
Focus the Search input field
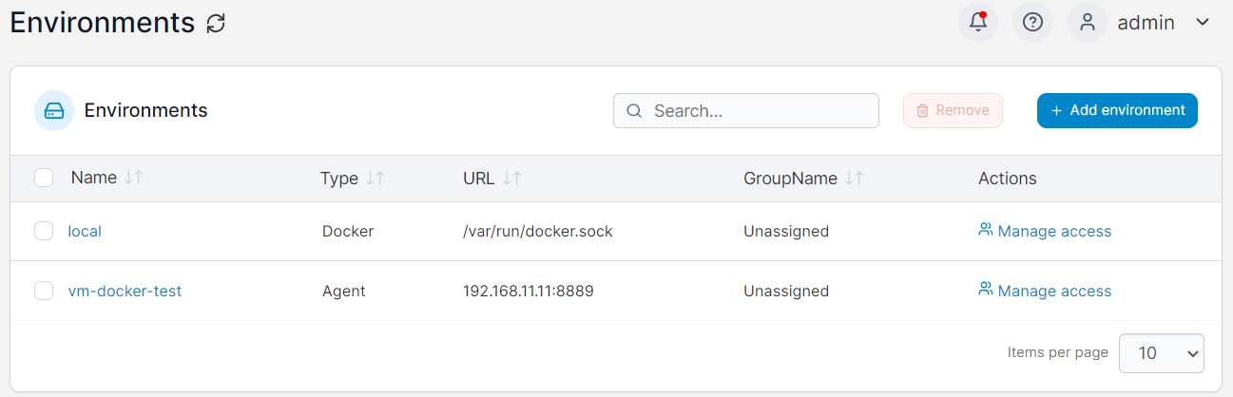tap(746, 110)
